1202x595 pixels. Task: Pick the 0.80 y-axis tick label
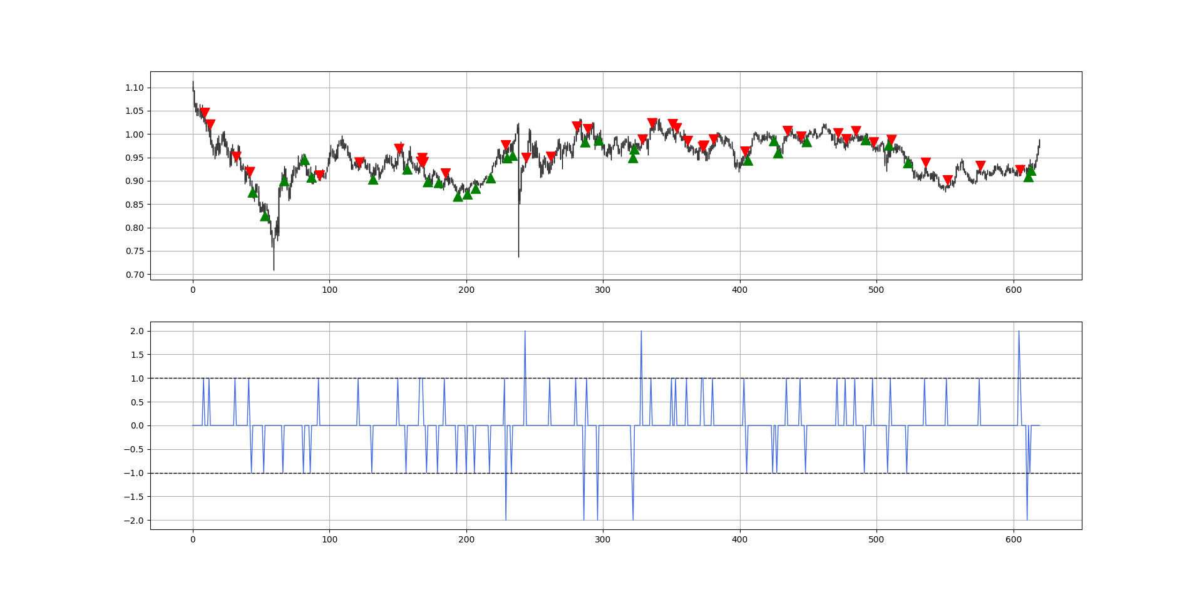tap(134, 228)
